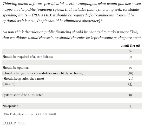This screenshot has height=126, width=144.
Task: Select 'Should change rules so candidates more likely' row
Action: 72,73
